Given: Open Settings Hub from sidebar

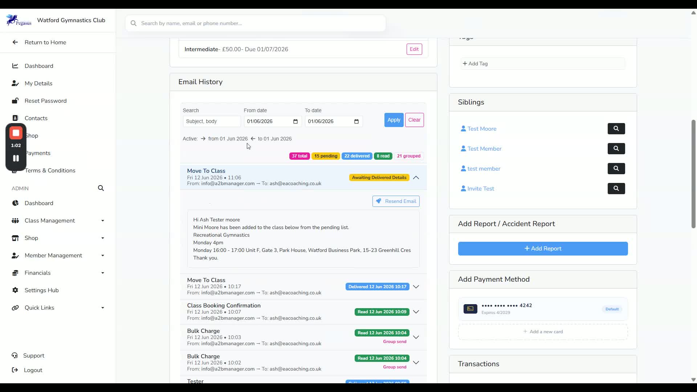Looking at the screenshot, I should point(41,290).
